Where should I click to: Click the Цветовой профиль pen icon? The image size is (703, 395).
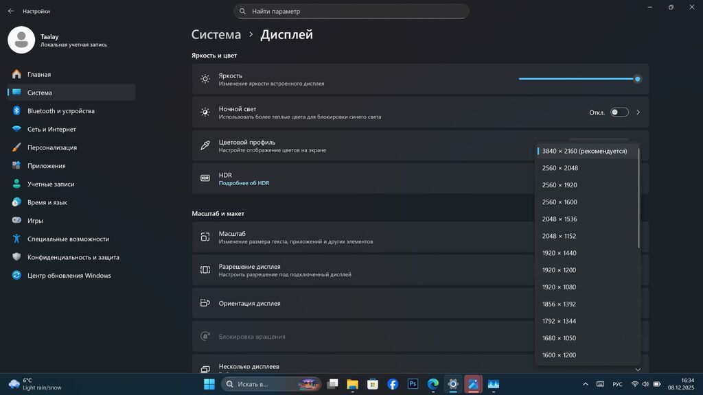205,145
